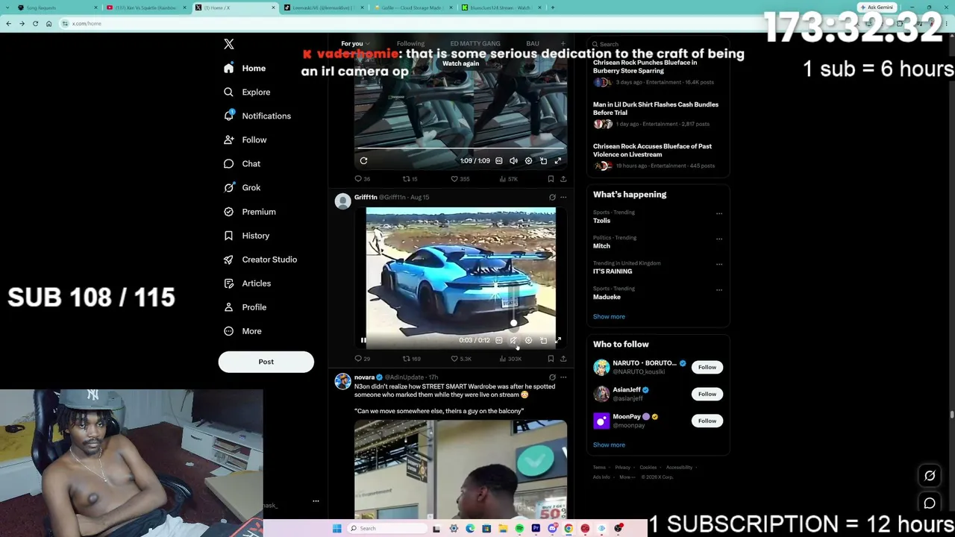Mute the 1:09 video with speaker icon
The image size is (955, 537).
tap(513, 160)
